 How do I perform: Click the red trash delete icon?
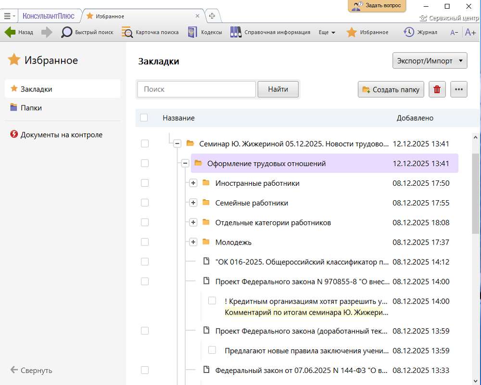tap(437, 90)
